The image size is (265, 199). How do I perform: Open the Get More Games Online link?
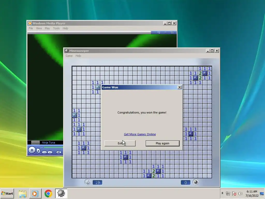point(140,134)
